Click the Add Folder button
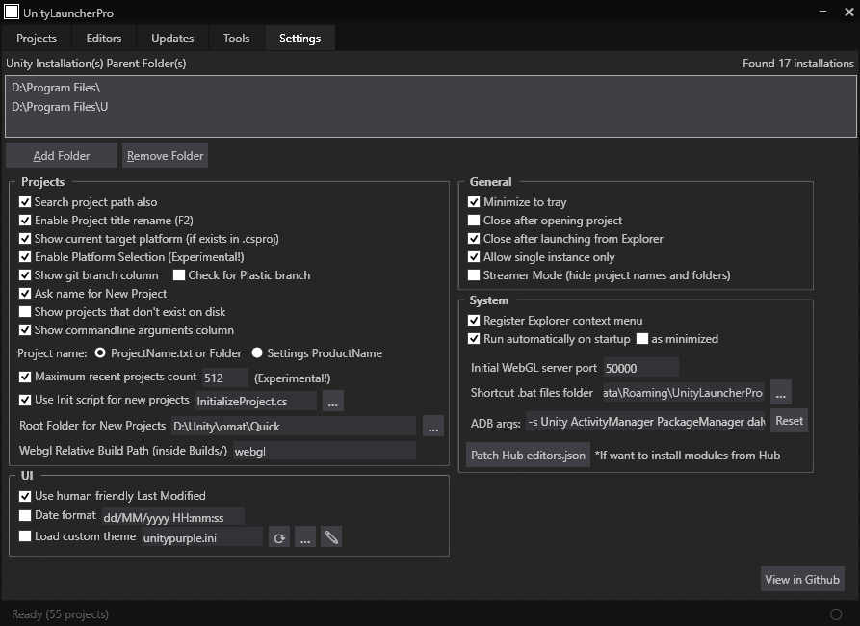Screen dimensions: 860x626 62,155
